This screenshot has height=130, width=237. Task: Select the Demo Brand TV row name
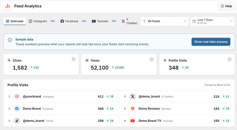click(x=150, y=121)
